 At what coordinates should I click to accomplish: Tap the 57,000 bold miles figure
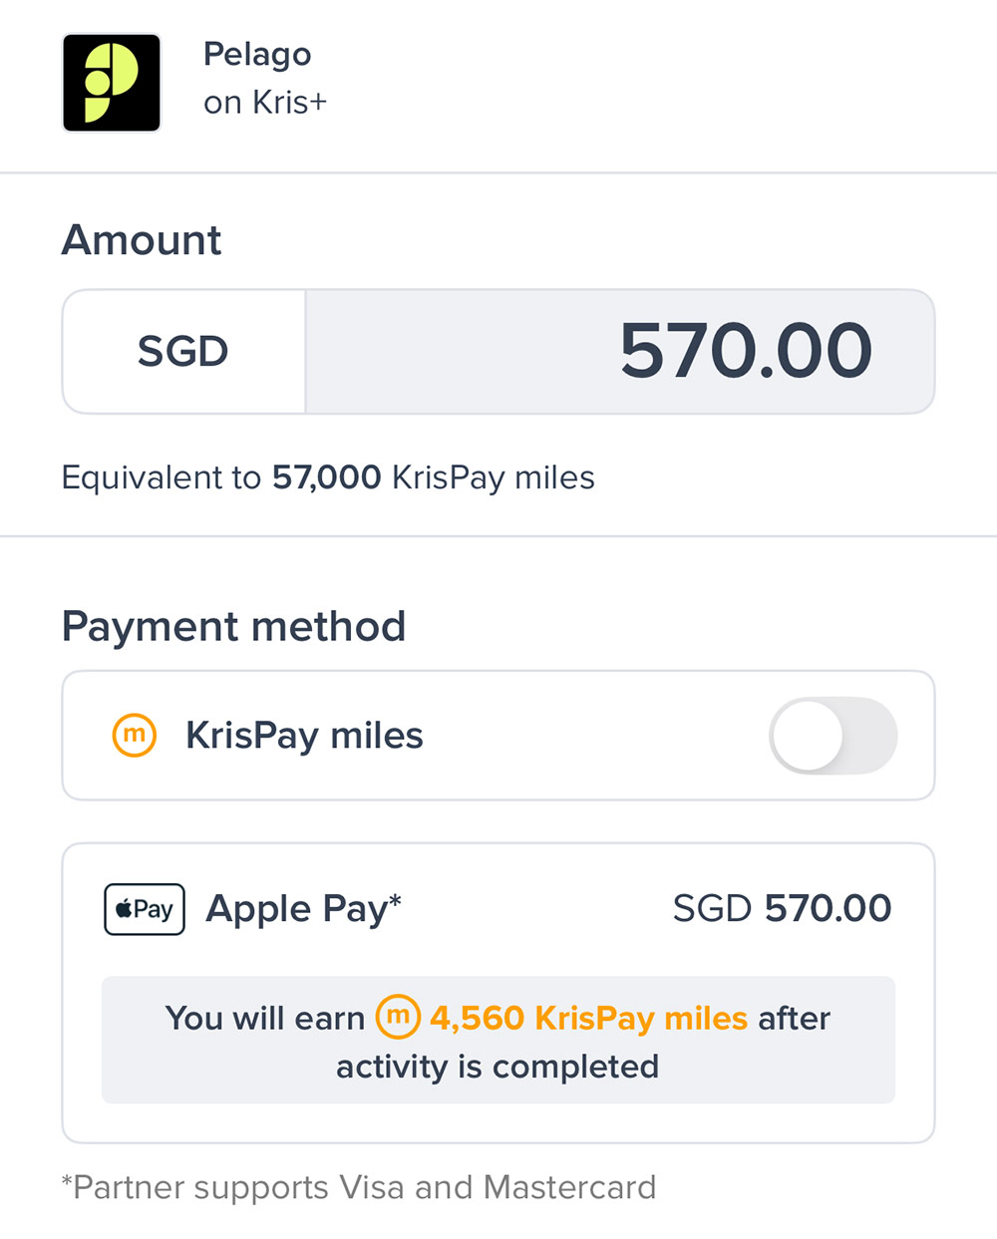(x=326, y=477)
